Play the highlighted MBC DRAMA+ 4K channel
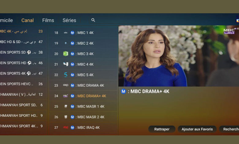 click(92, 96)
